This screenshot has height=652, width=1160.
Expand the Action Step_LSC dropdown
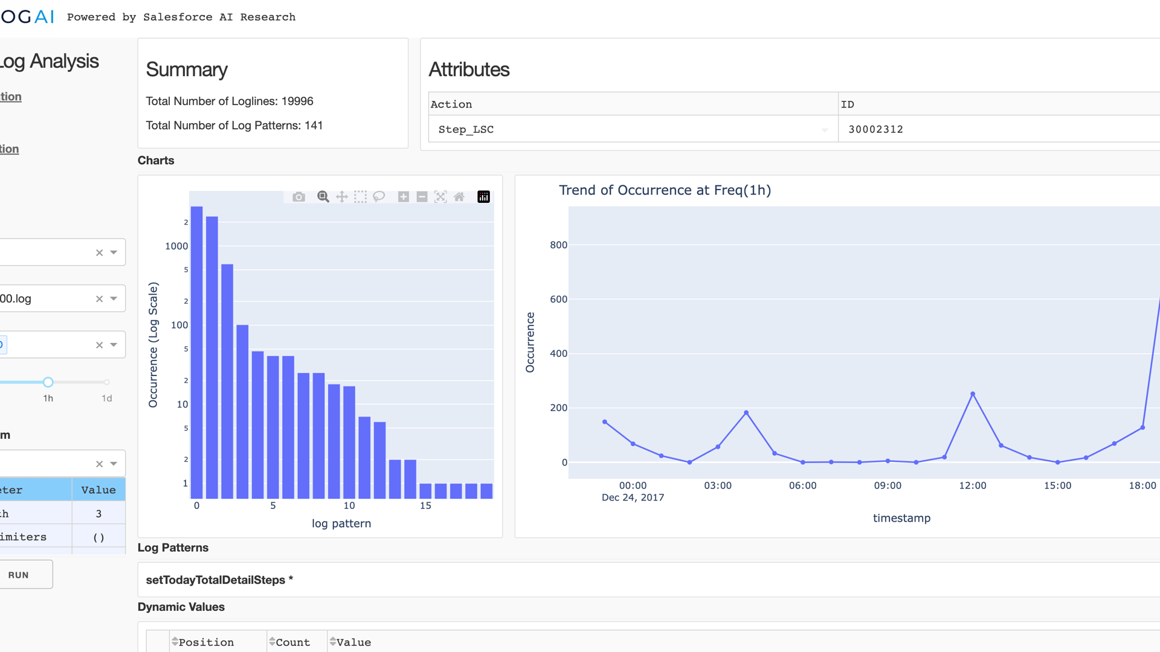click(825, 130)
